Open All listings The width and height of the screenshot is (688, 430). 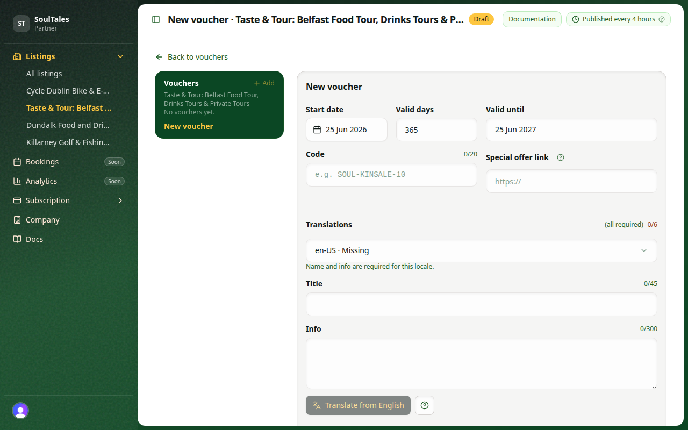pos(44,74)
